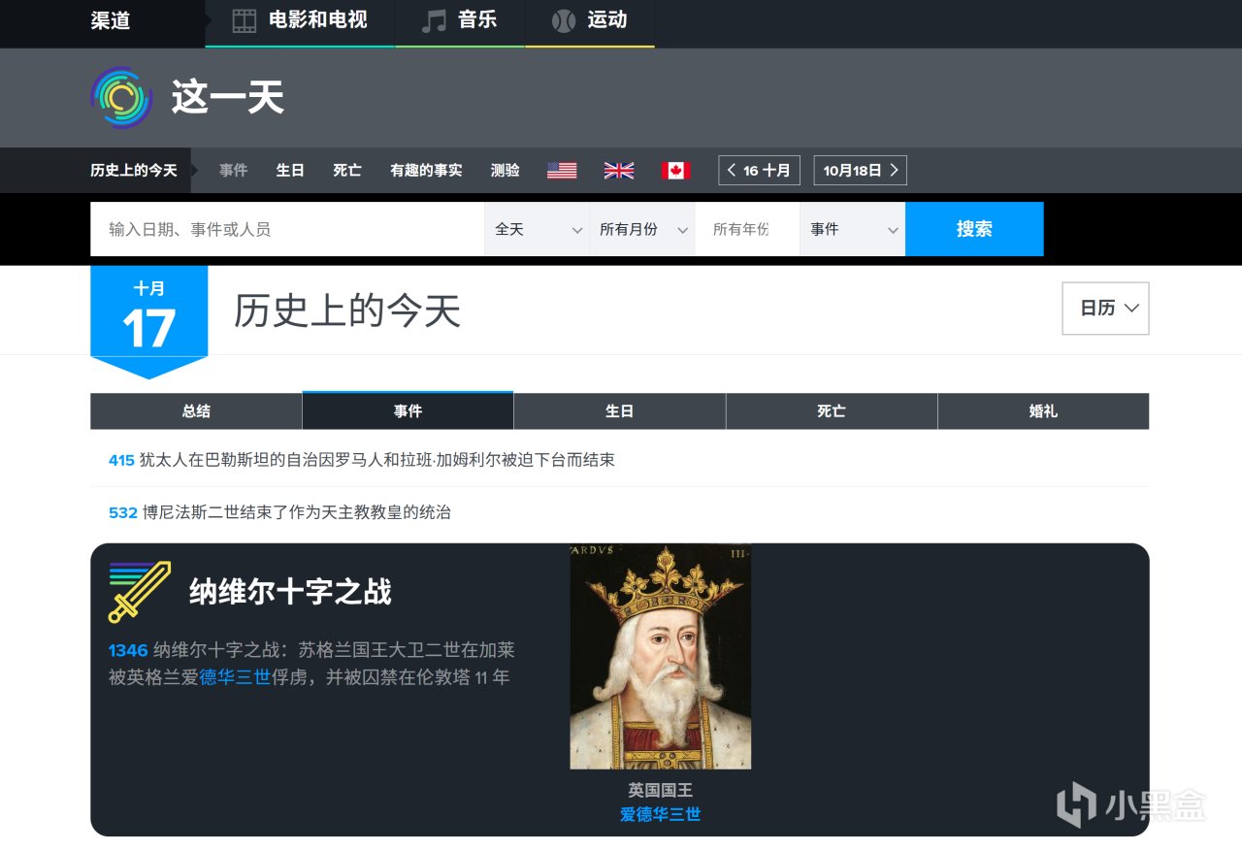Image resolution: width=1242 pixels, height=850 pixels.
Task: Go to next day 10月18日
Action: 861,171
